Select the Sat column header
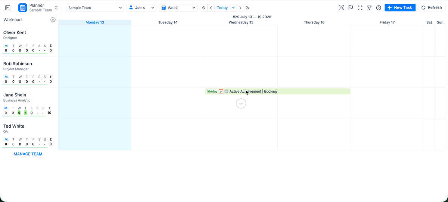 pyautogui.click(x=429, y=22)
